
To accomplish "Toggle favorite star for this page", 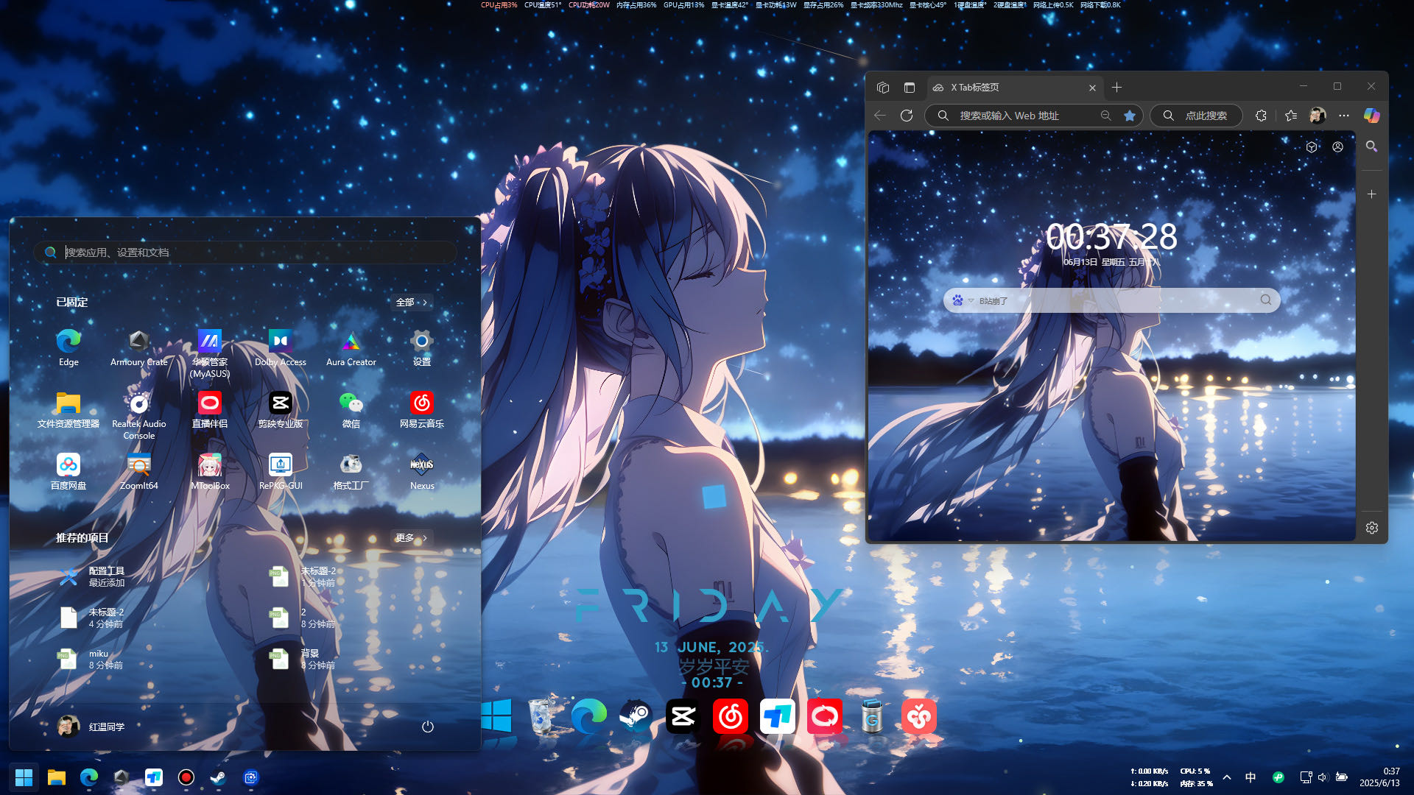I will click(x=1130, y=116).
